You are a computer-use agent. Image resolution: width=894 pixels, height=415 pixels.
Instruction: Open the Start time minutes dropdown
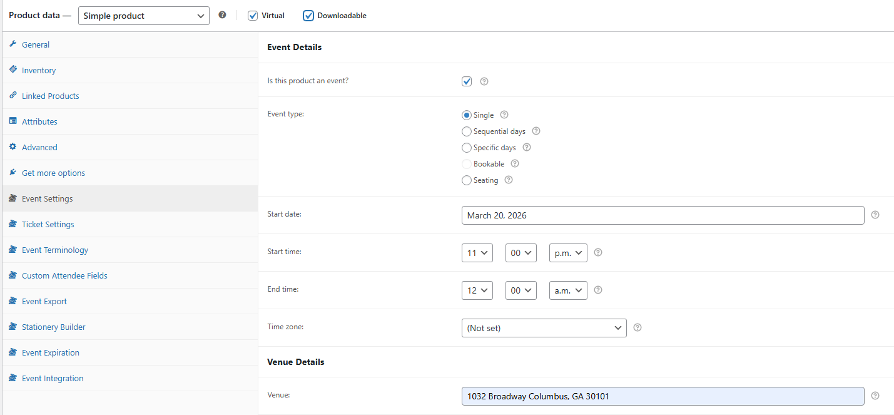[x=521, y=253]
